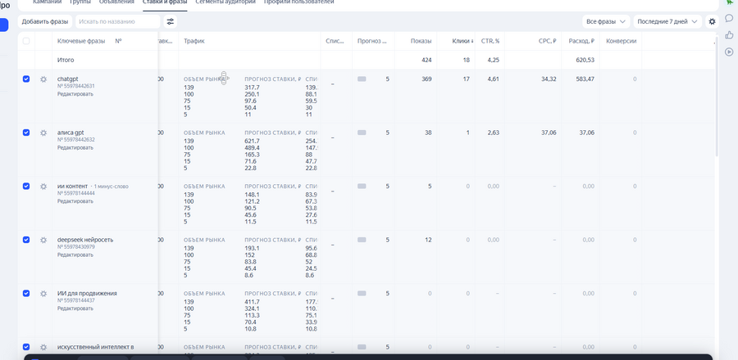Uncheck the chatgpt phrase checkbox
Viewport: 738px width, 360px height.
[x=26, y=79]
